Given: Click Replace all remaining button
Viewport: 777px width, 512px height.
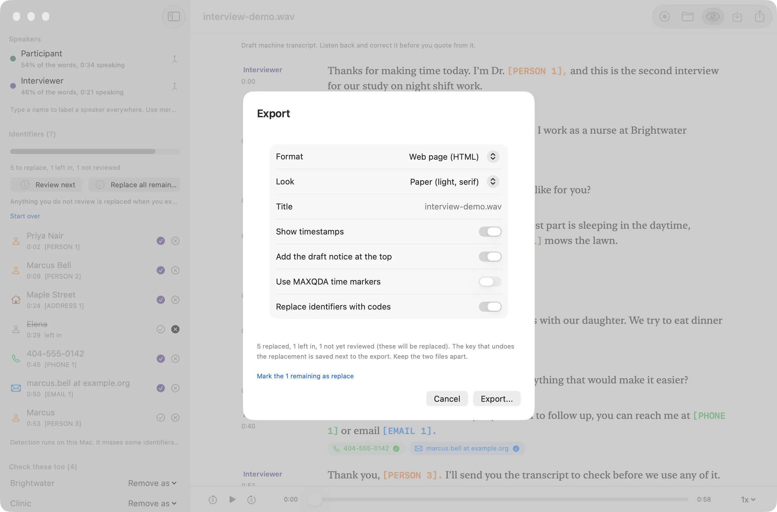Looking at the screenshot, I should (x=134, y=185).
